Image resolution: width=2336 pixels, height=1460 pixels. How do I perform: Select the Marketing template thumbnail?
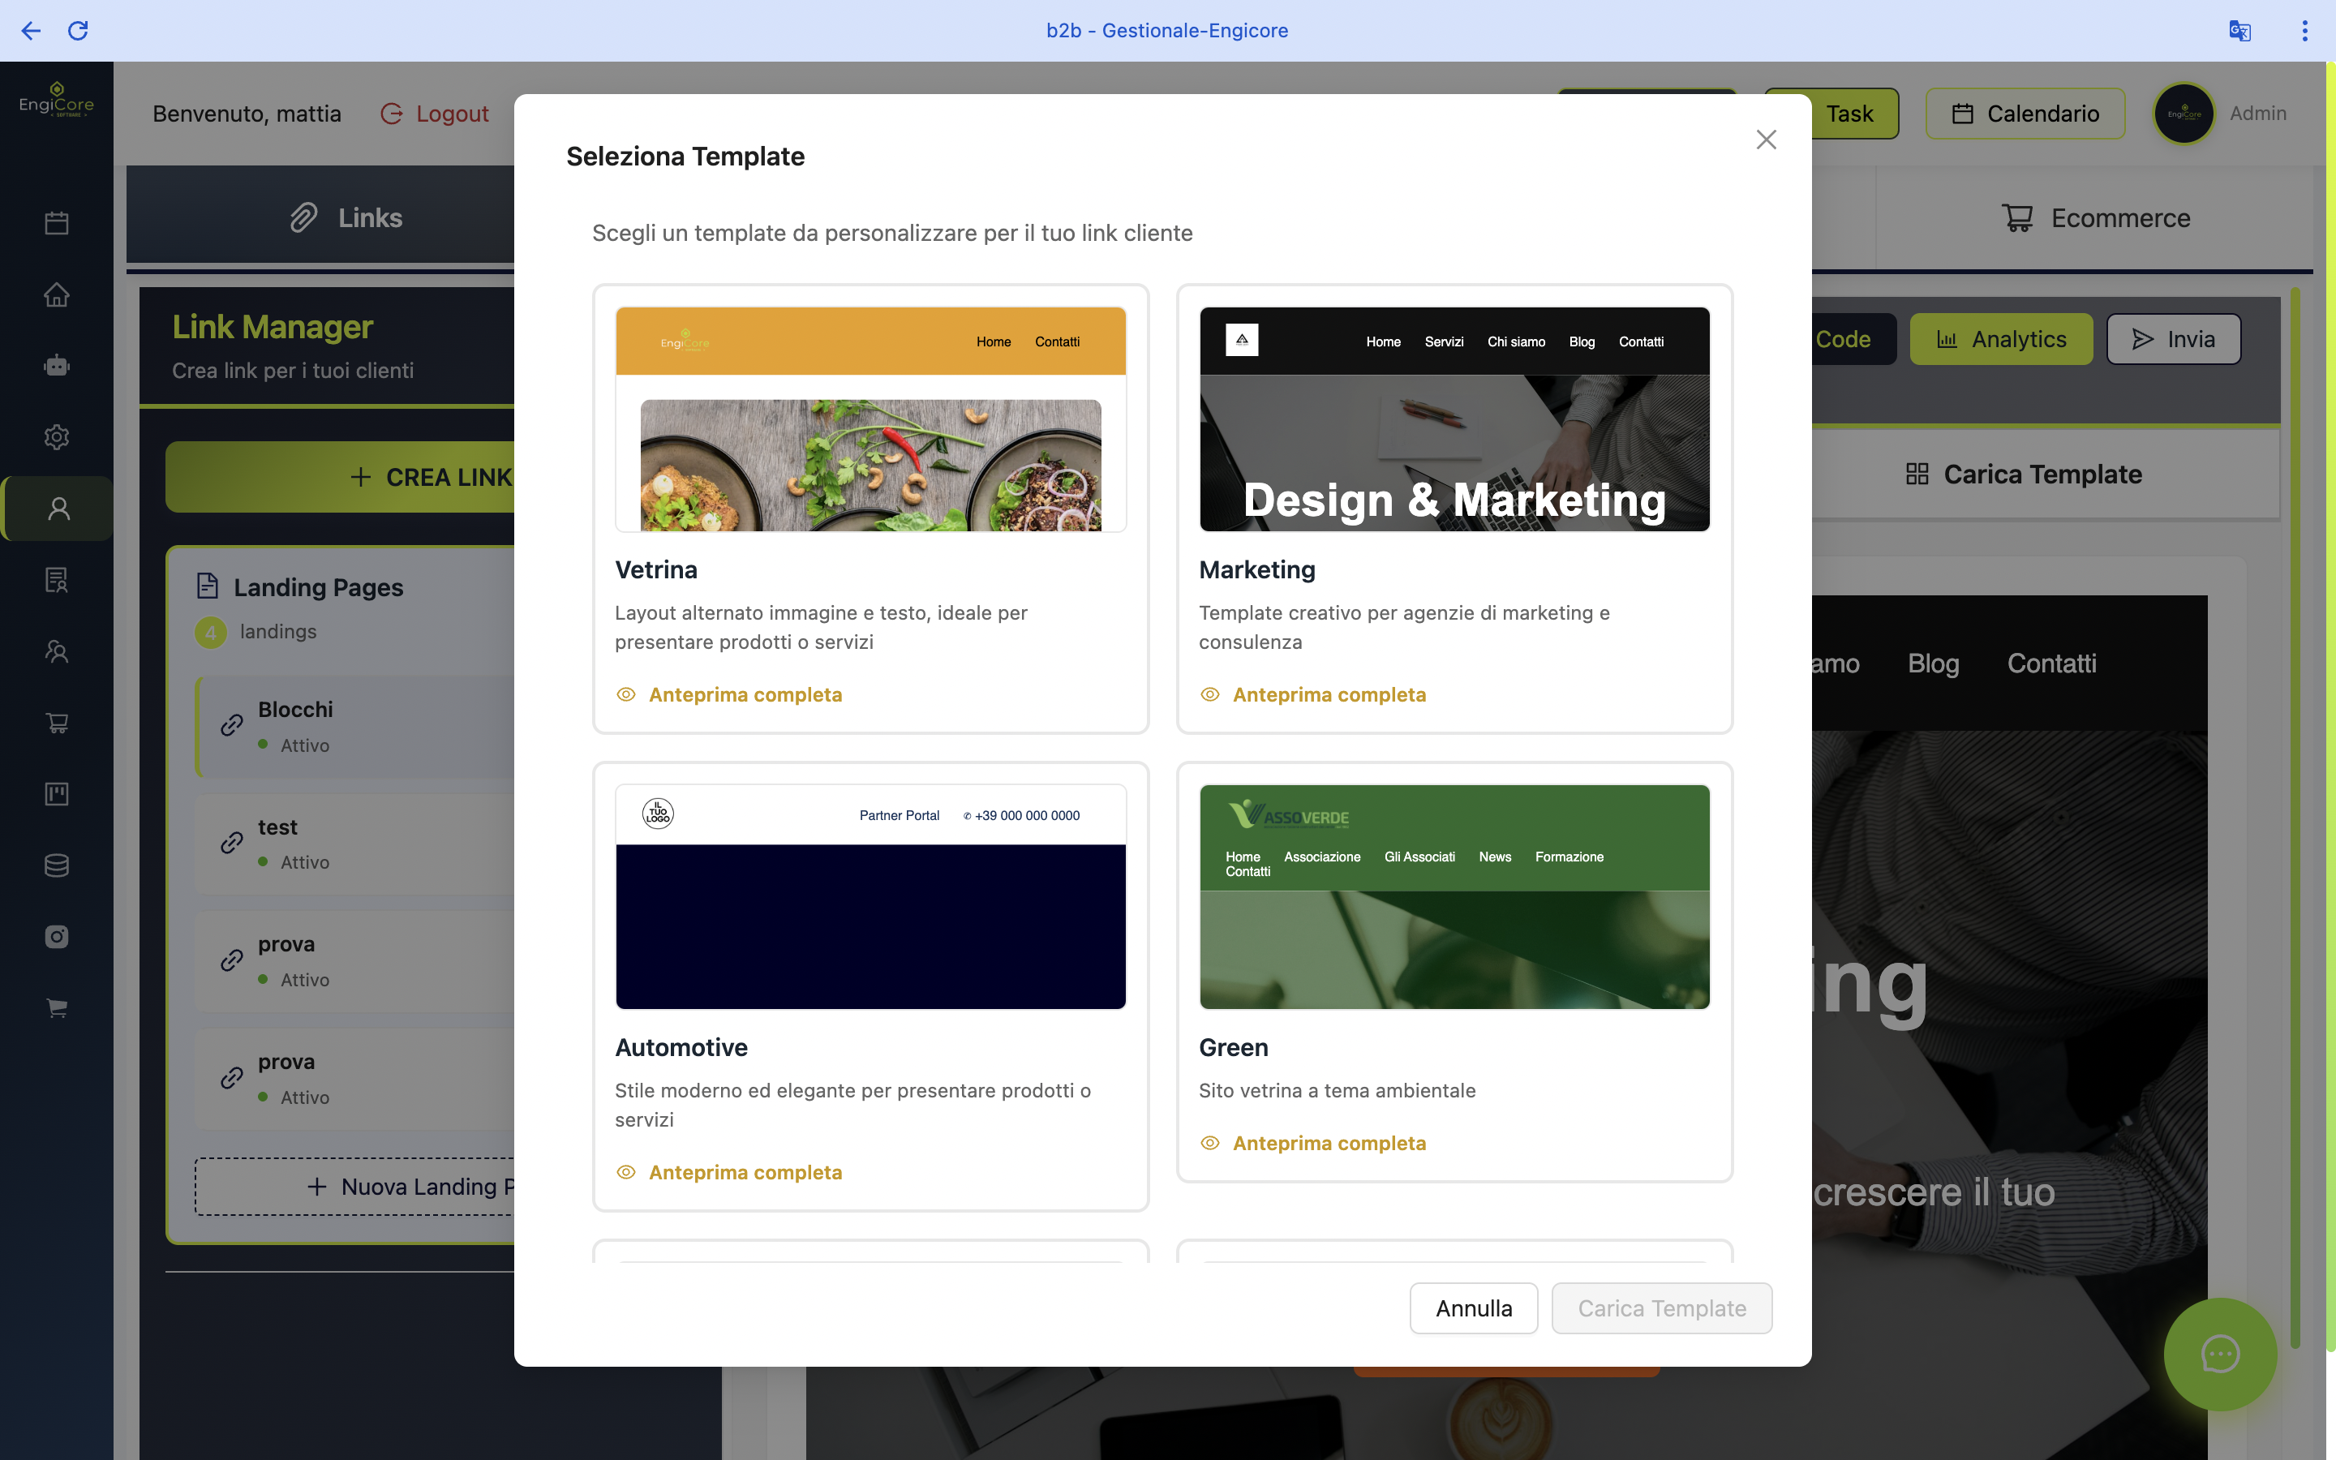tap(1454, 419)
